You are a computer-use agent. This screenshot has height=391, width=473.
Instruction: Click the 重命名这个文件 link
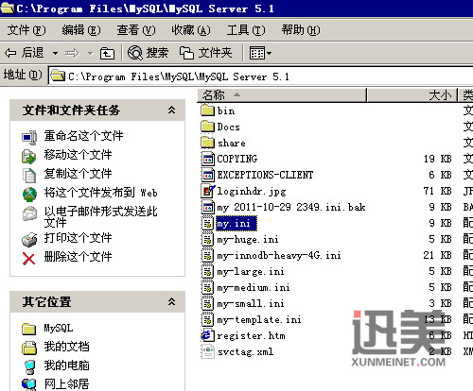click(83, 136)
